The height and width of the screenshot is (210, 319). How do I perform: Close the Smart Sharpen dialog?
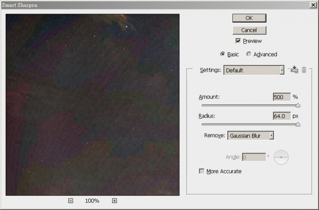pos(313,5)
